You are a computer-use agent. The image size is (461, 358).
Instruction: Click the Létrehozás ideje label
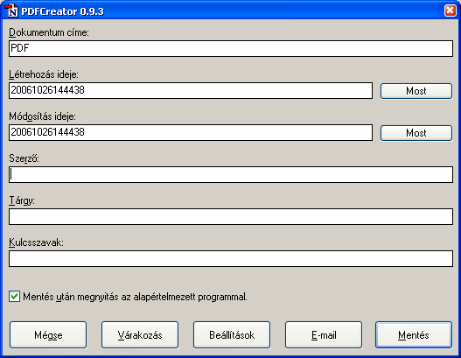[44, 74]
